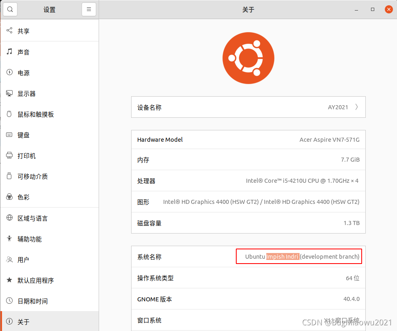Click the Removable Media icon
The height and width of the screenshot is (331, 397).
click(x=9, y=176)
